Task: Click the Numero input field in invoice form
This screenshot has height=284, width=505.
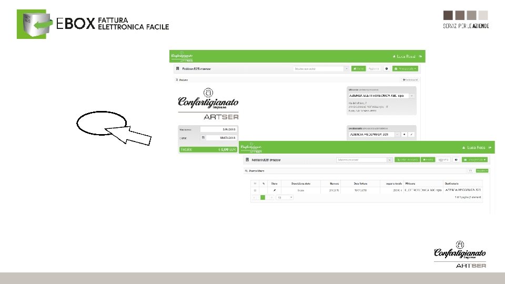Action: 218,129
